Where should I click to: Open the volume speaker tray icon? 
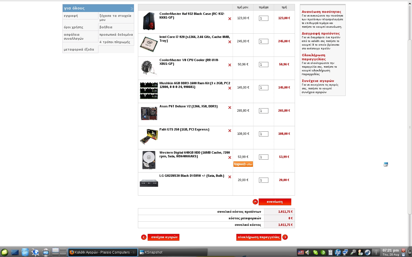tap(308, 252)
